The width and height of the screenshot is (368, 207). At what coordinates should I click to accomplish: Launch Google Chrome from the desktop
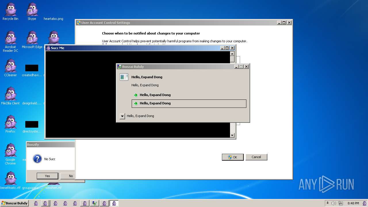click(10, 154)
